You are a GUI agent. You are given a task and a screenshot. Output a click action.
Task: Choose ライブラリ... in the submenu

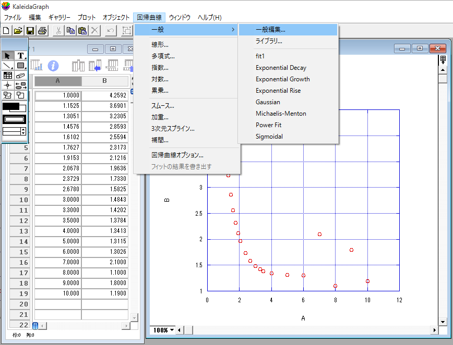[288, 41]
